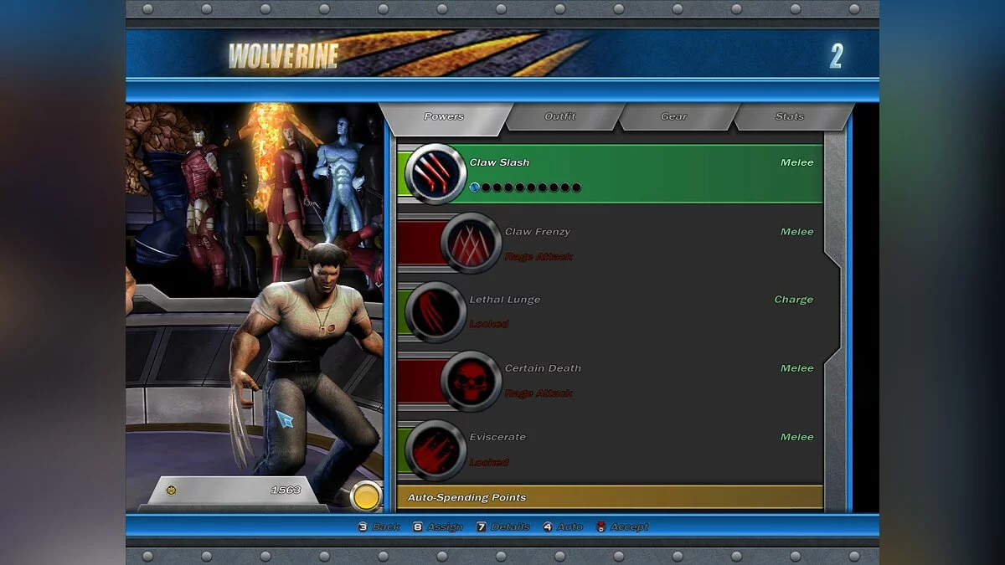Click the Auto key icon labeled 4
Screen dimensions: 1005x565
547,527
